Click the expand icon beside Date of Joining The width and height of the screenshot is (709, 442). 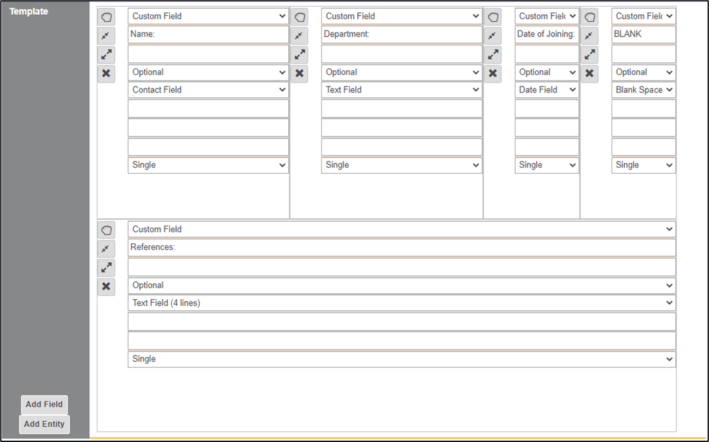coord(493,55)
